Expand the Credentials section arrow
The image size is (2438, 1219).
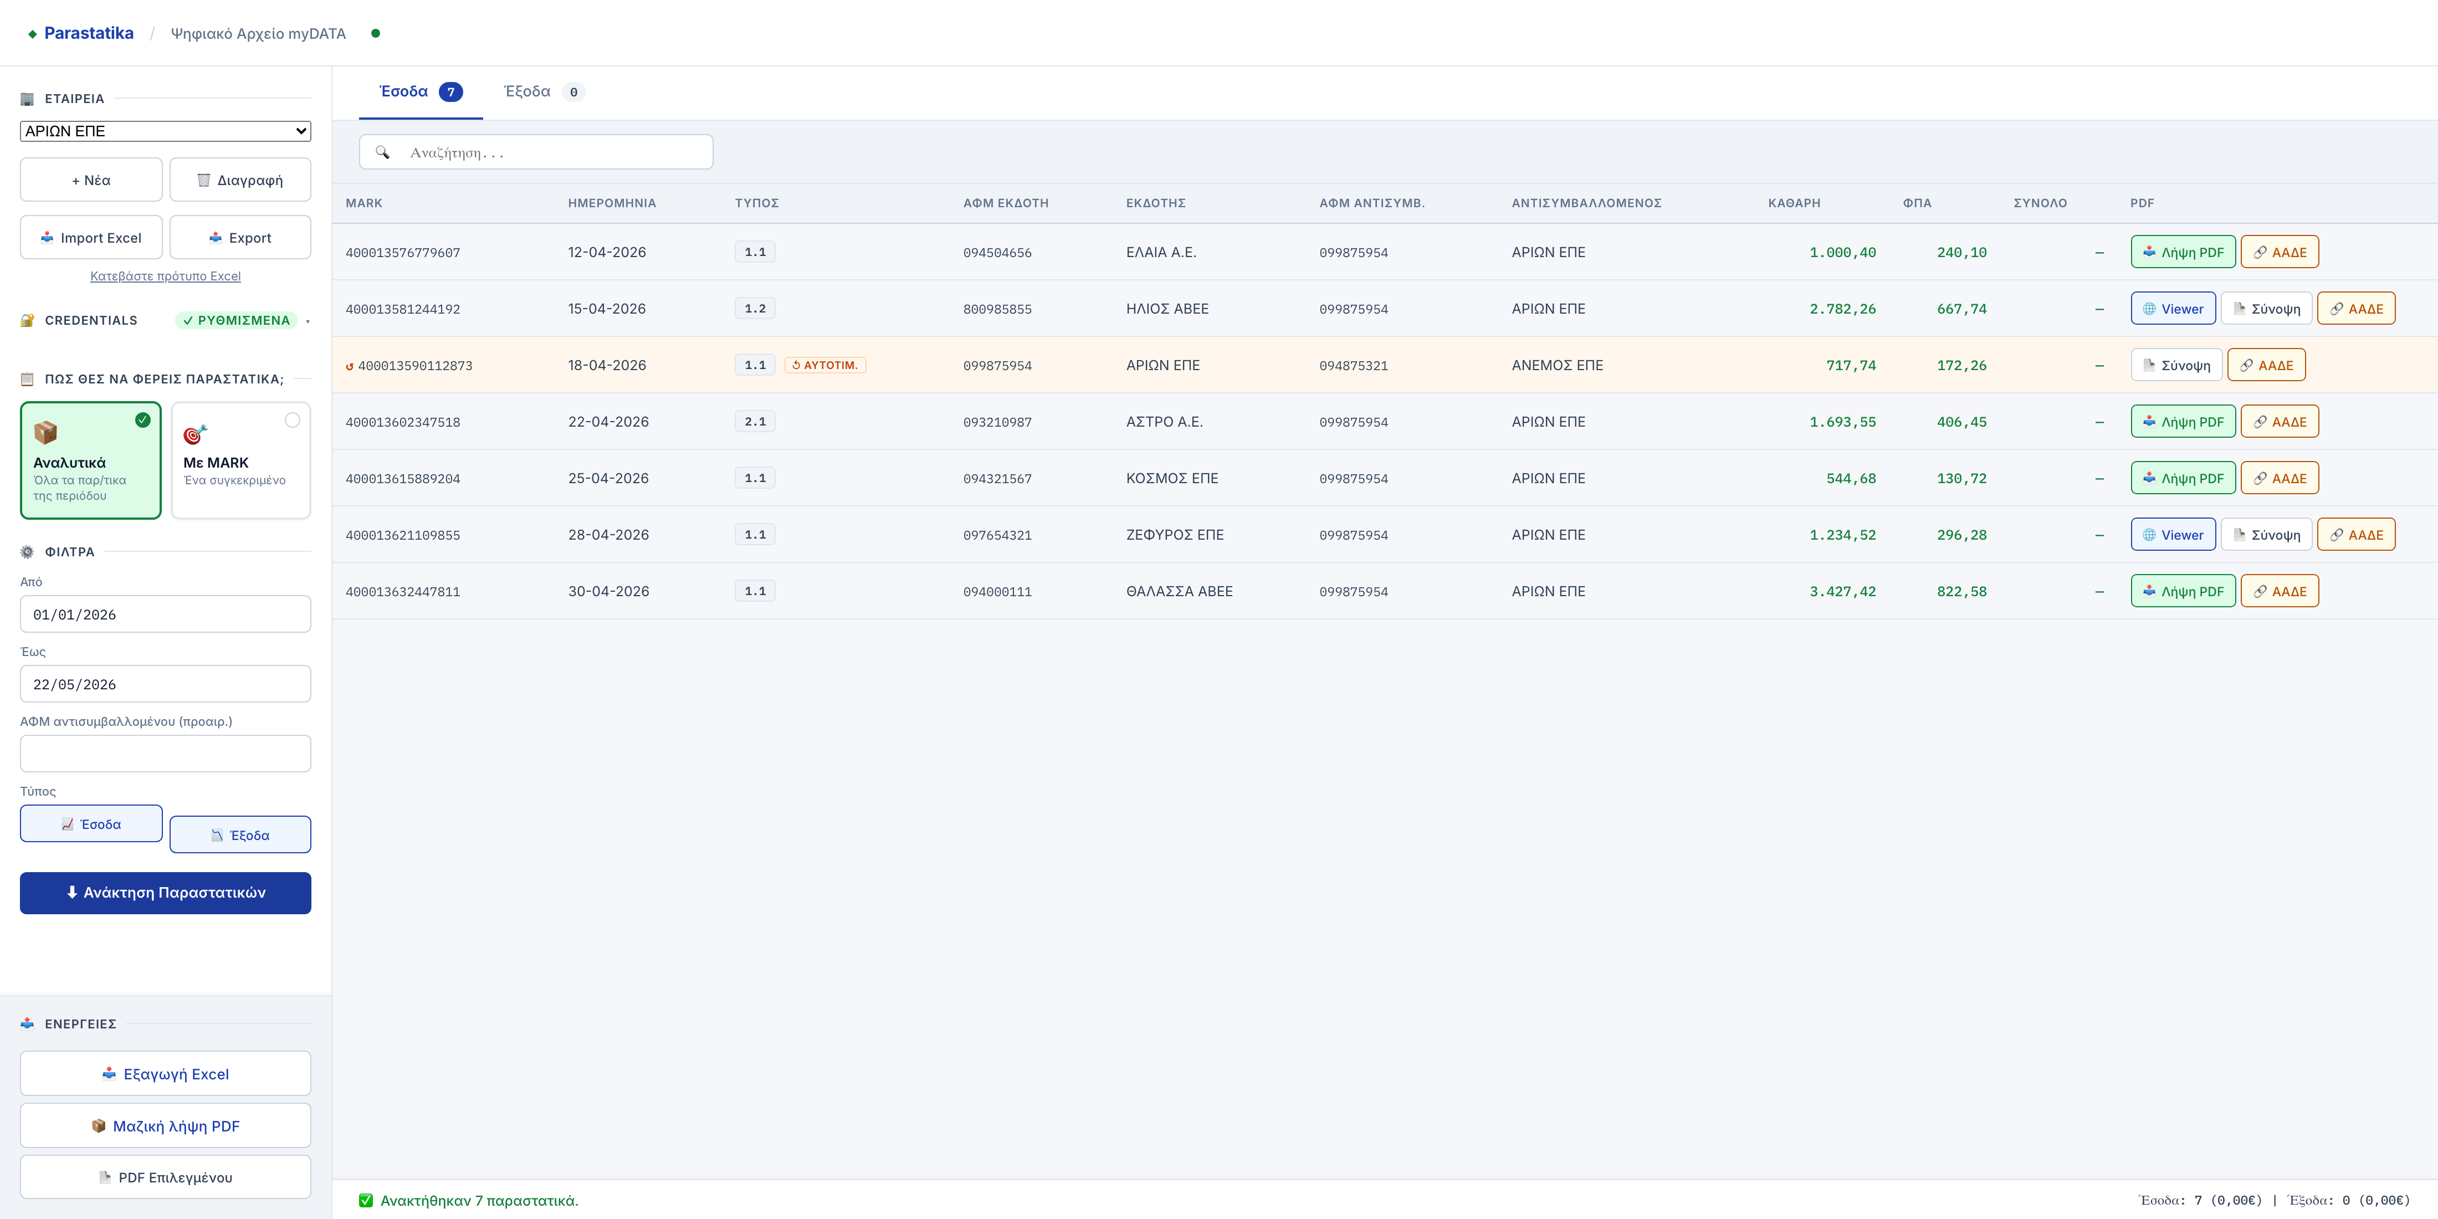coord(308,321)
